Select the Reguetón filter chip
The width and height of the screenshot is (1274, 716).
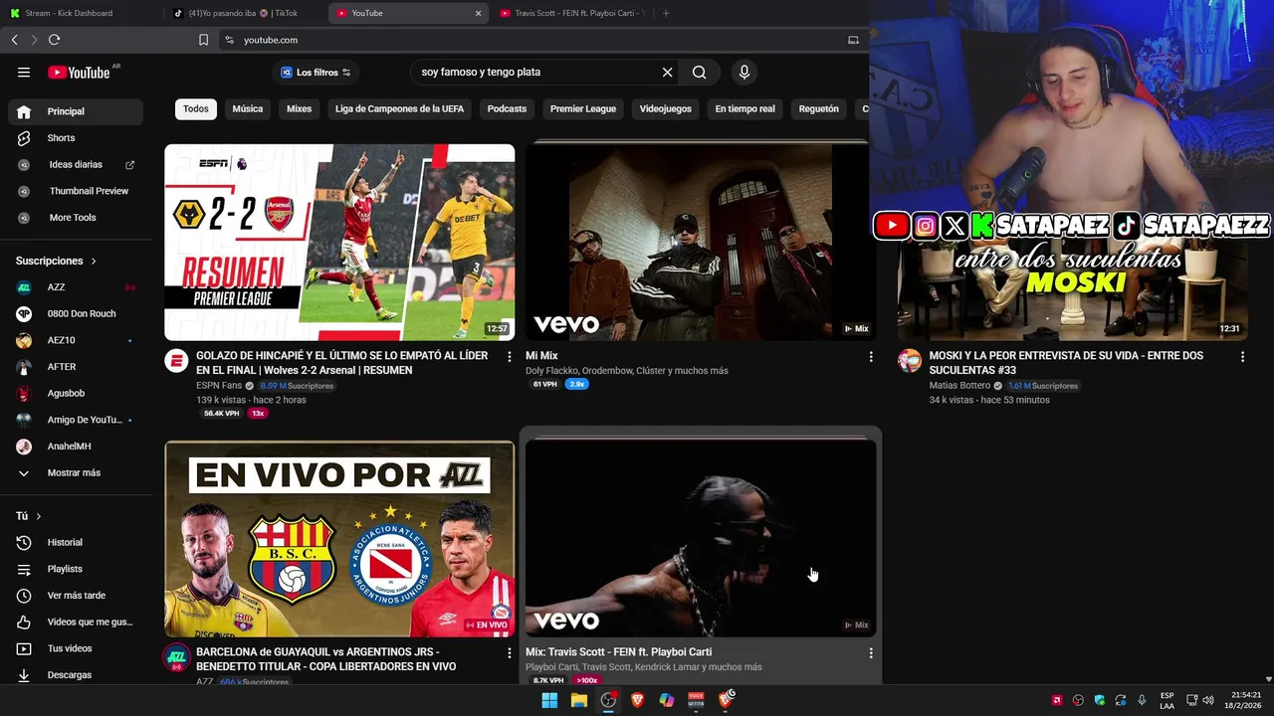coord(819,109)
